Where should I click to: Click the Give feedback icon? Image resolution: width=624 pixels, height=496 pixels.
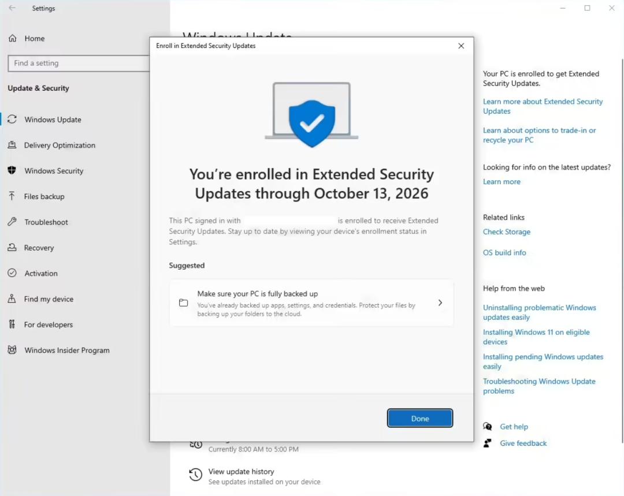pyautogui.click(x=488, y=443)
